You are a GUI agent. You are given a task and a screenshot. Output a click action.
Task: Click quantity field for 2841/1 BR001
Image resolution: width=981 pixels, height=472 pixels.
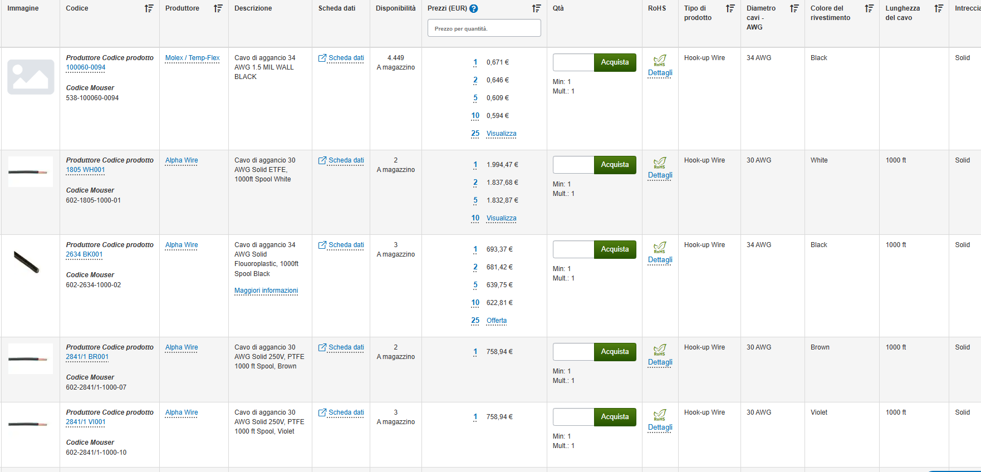pos(573,352)
